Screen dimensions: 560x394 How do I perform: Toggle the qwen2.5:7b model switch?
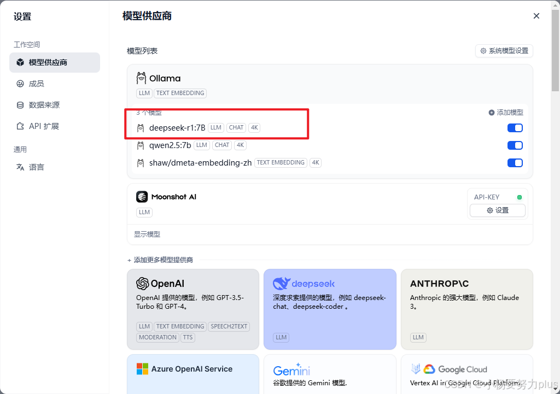(x=515, y=145)
